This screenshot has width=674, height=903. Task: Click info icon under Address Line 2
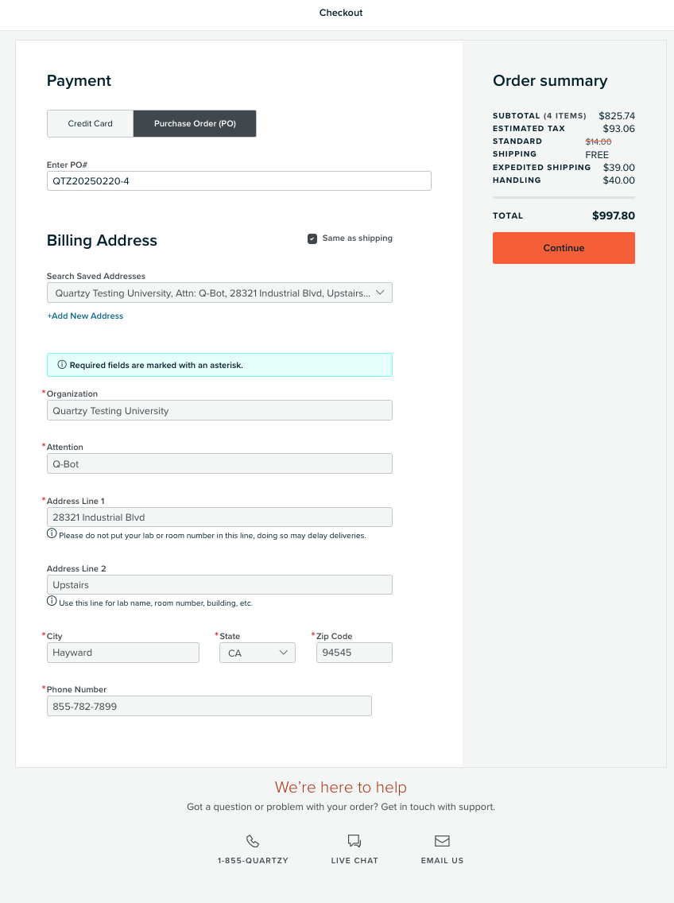tap(52, 601)
